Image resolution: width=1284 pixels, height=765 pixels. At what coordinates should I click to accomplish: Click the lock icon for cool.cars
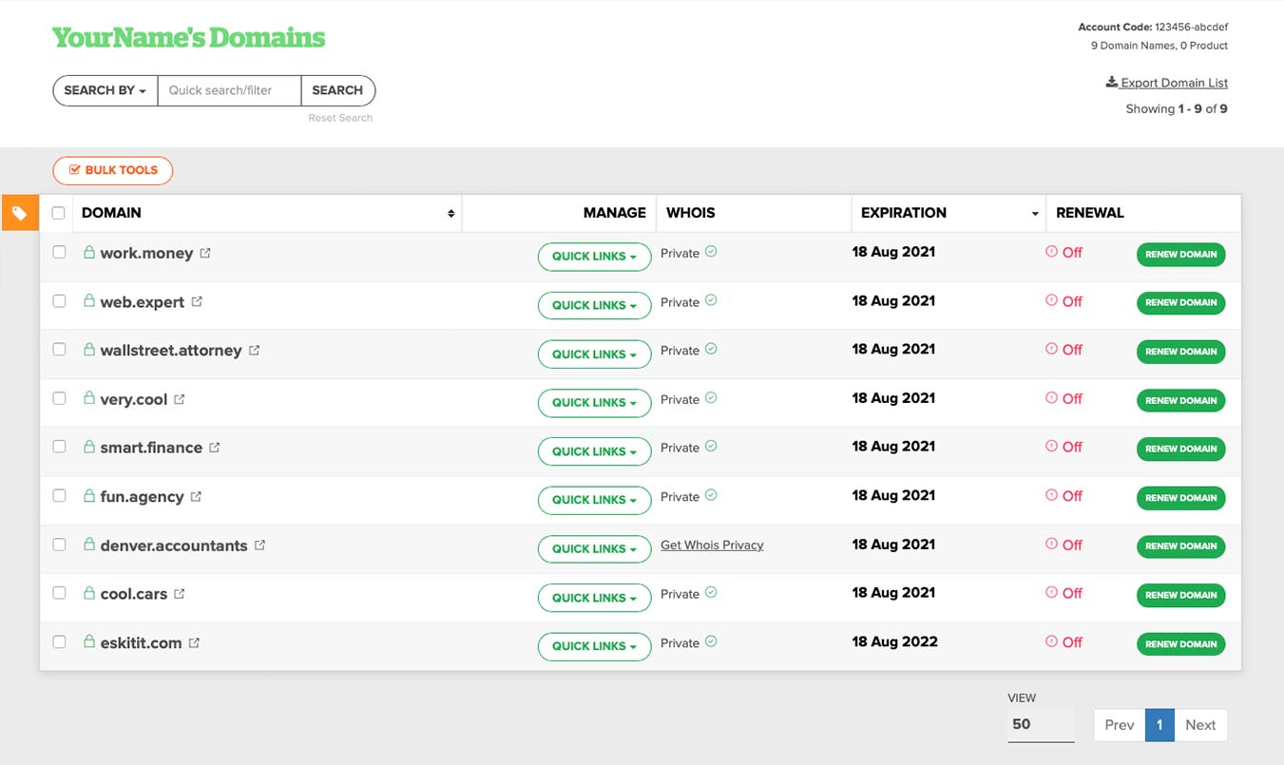[88, 592]
